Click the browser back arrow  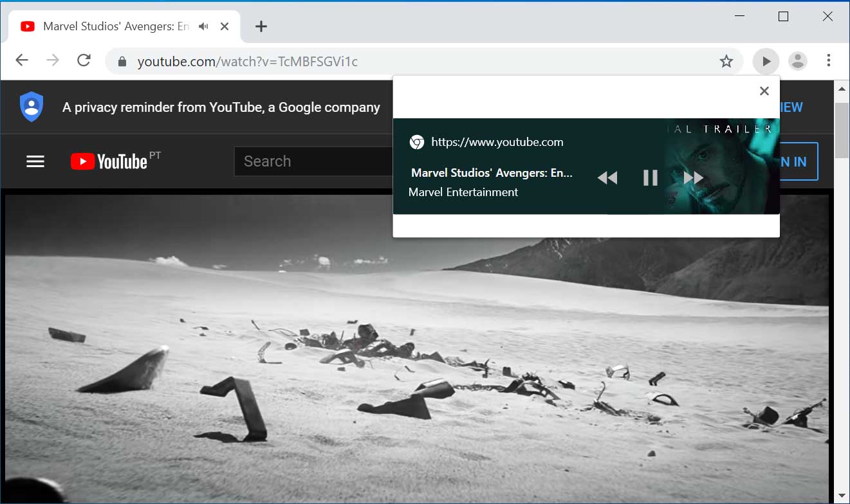(x=22, y=60)
